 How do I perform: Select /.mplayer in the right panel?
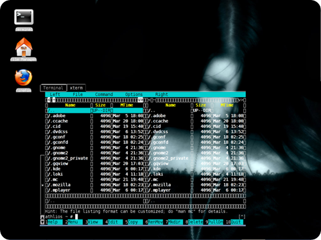[196, 190]
